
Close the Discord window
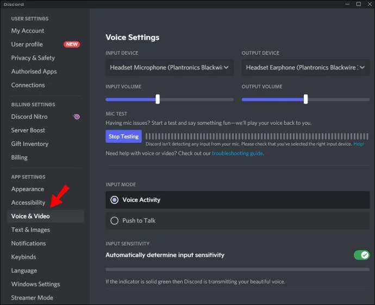pyautogui.click(x=370, y=4)
